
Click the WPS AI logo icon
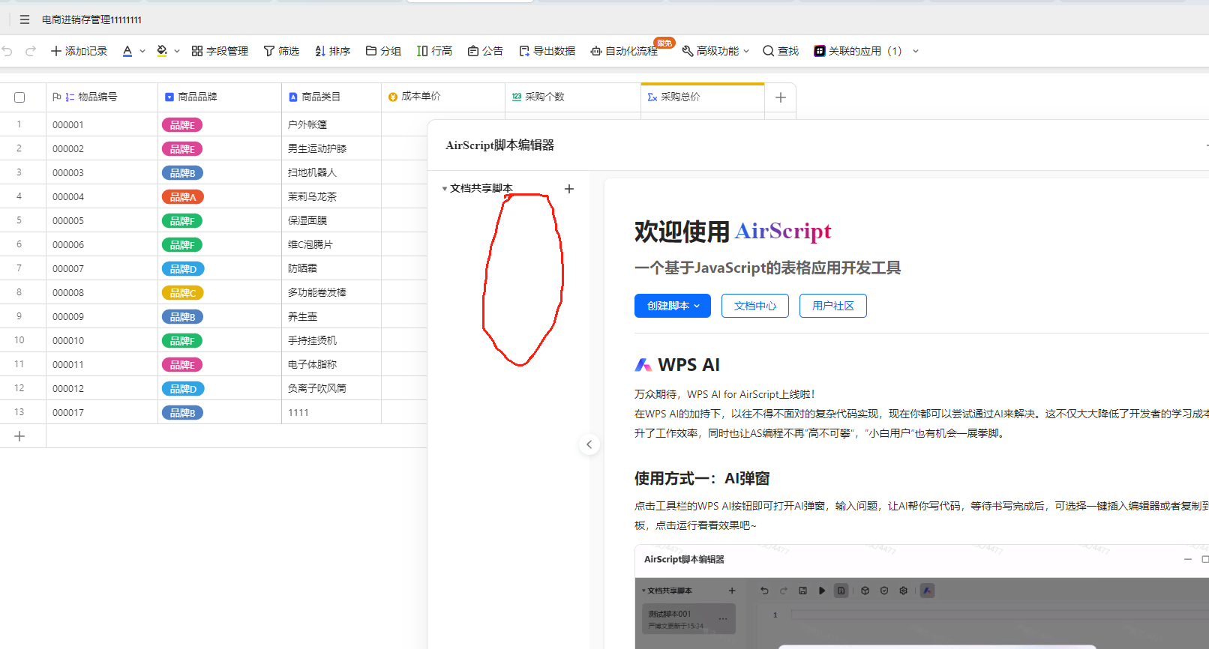coord(643,365)
